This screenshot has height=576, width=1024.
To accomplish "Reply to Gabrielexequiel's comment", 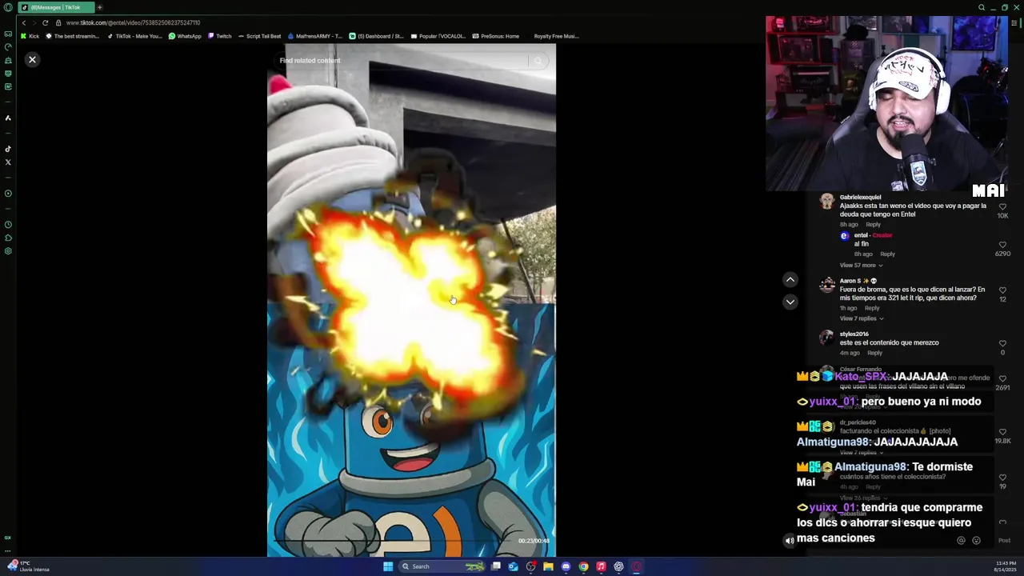I will [873, 225].
